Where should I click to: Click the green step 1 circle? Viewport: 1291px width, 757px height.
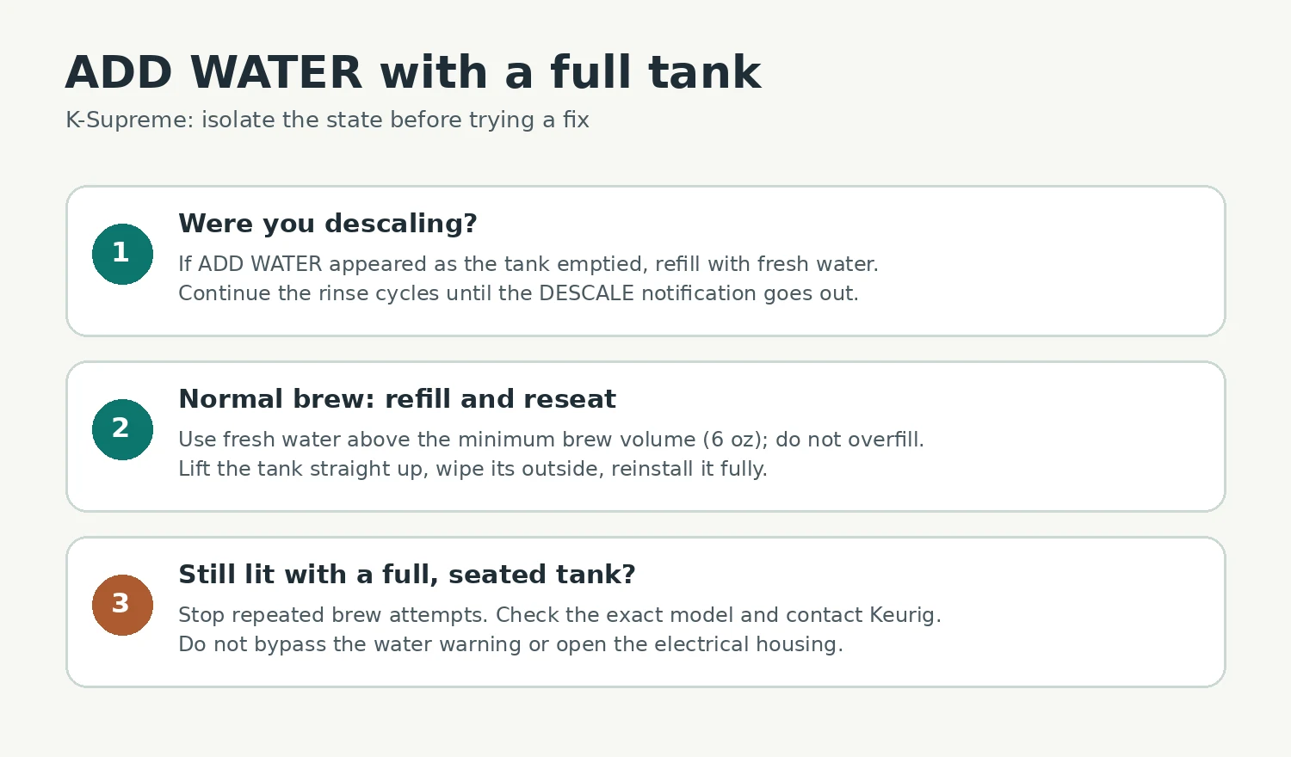122,254
